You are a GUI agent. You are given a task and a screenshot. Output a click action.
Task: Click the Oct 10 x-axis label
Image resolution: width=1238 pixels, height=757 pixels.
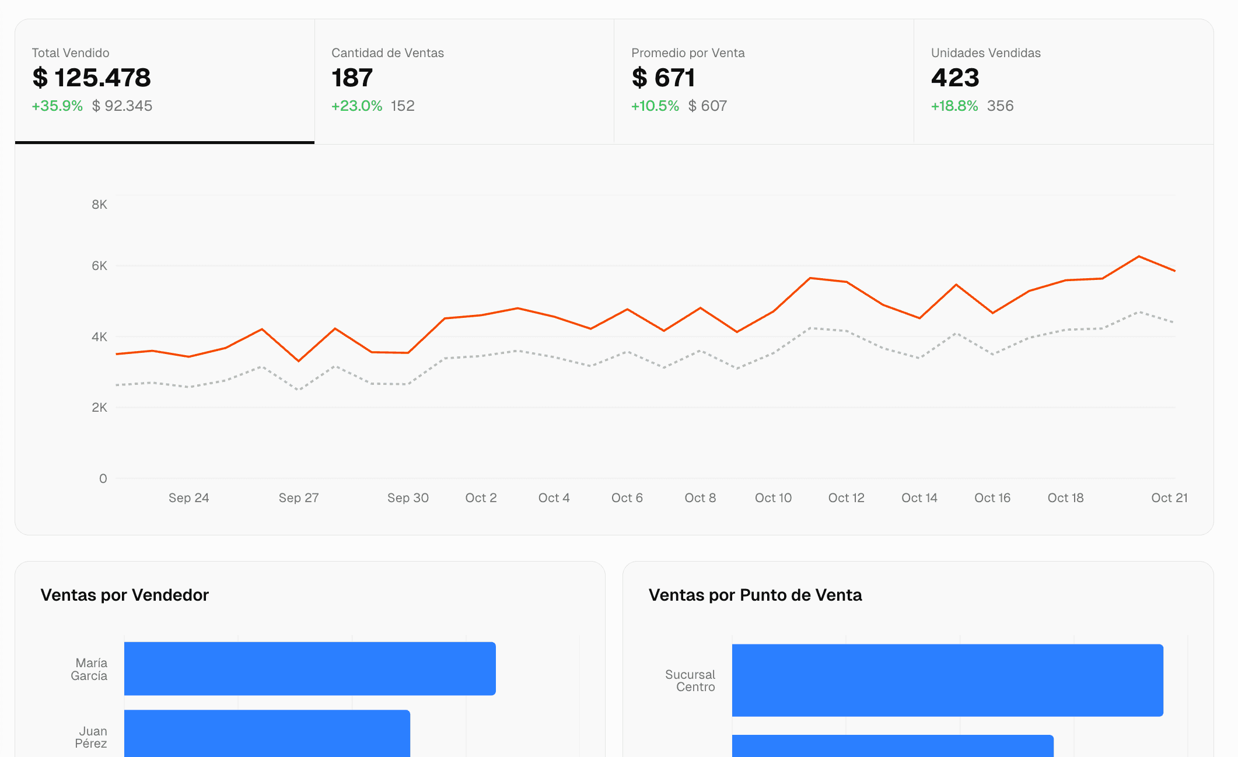773,497
